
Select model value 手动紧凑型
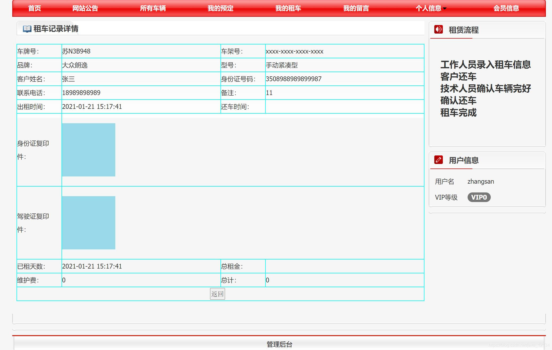282,65
